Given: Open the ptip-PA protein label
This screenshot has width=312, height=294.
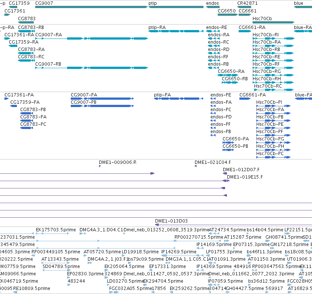Looking at the screenshot, I should pos(162,95).
